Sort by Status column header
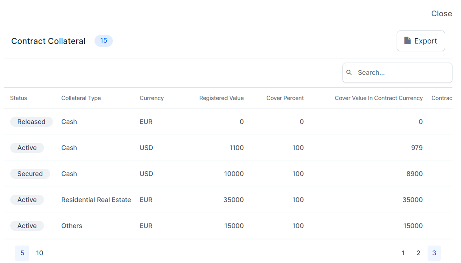Screen dimensions: 461x263 point(19,98)
